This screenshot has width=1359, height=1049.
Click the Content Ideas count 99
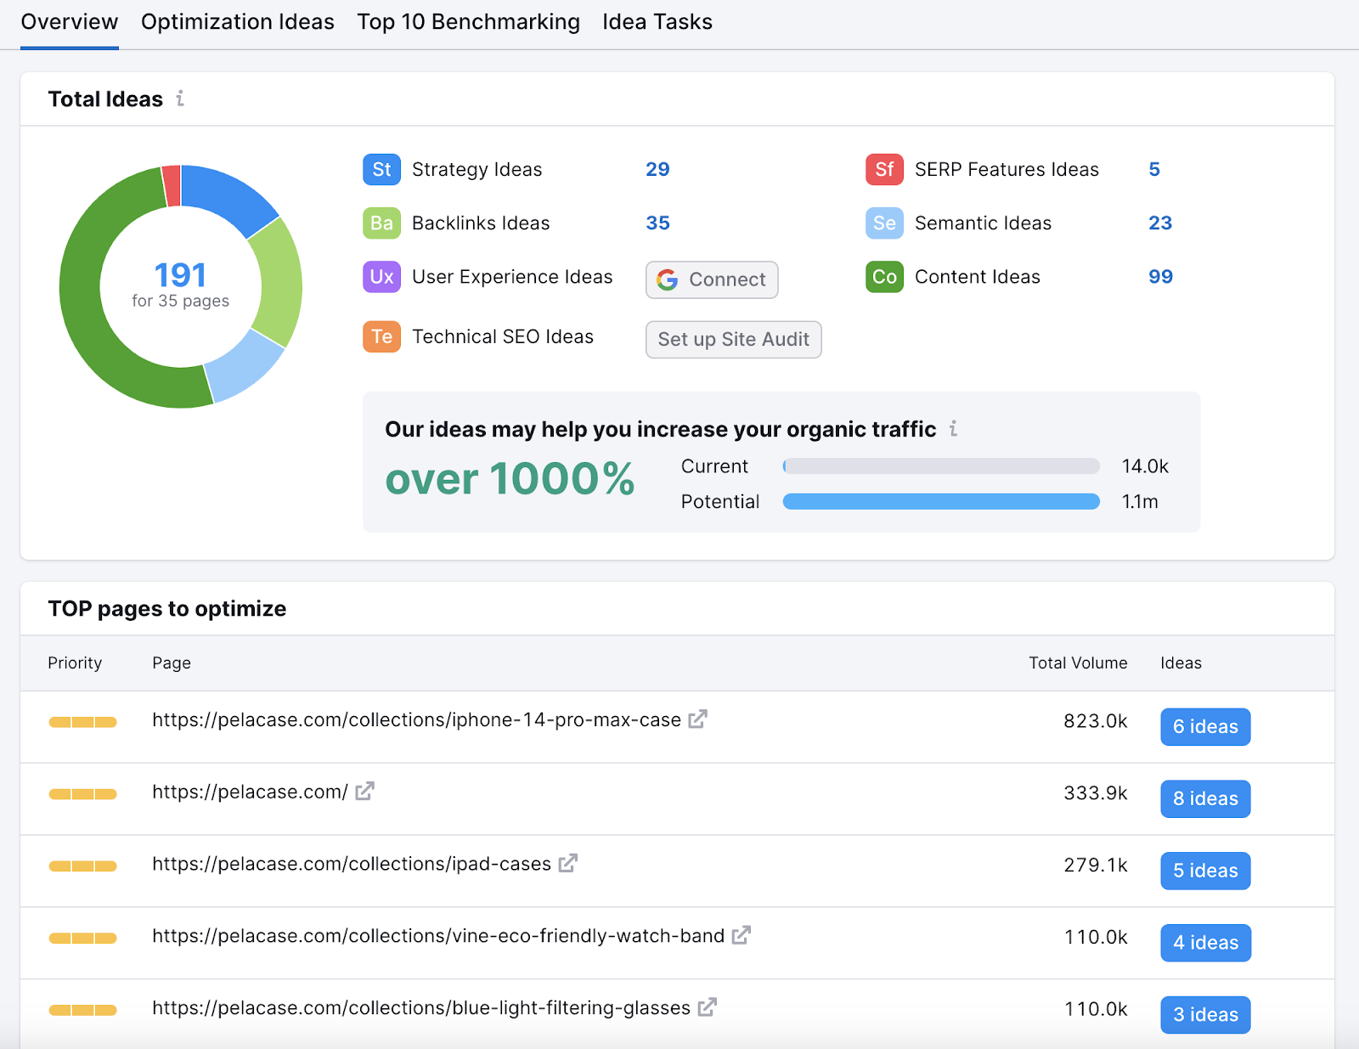point(1160,277)
